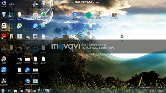Stop the Bandicam recording with red button
Viewport: 166px width, 93px height.
tap(156, 88)
